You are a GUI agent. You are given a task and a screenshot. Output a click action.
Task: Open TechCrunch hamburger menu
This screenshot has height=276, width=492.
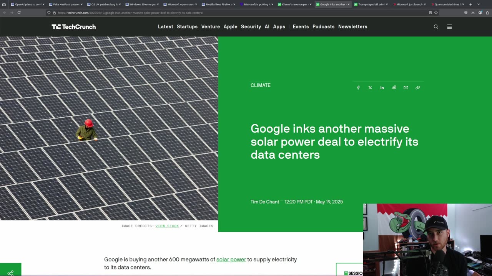449,27
